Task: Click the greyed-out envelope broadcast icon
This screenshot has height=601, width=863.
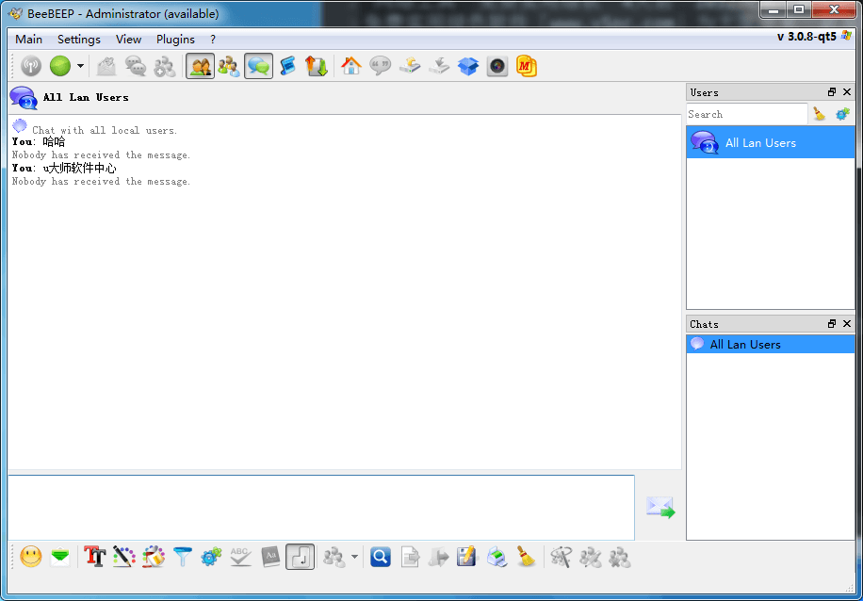Action: (x=106, y=67)
